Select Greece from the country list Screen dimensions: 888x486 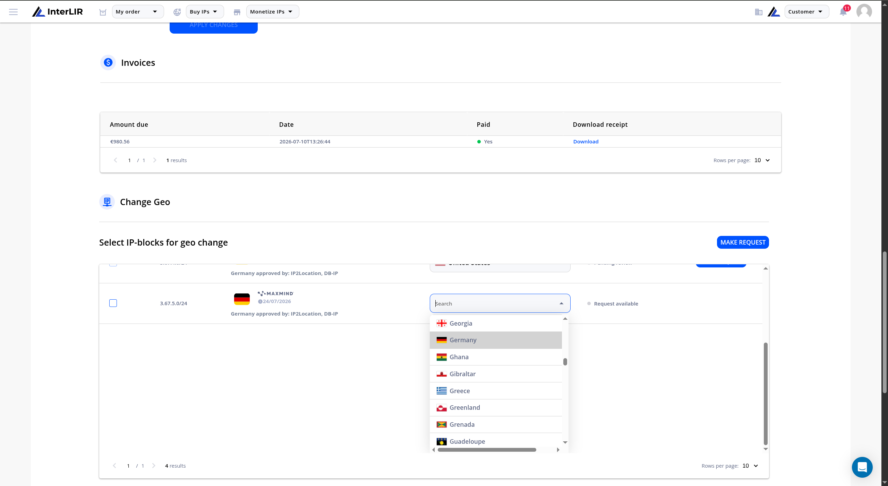[x=496, y=391]
